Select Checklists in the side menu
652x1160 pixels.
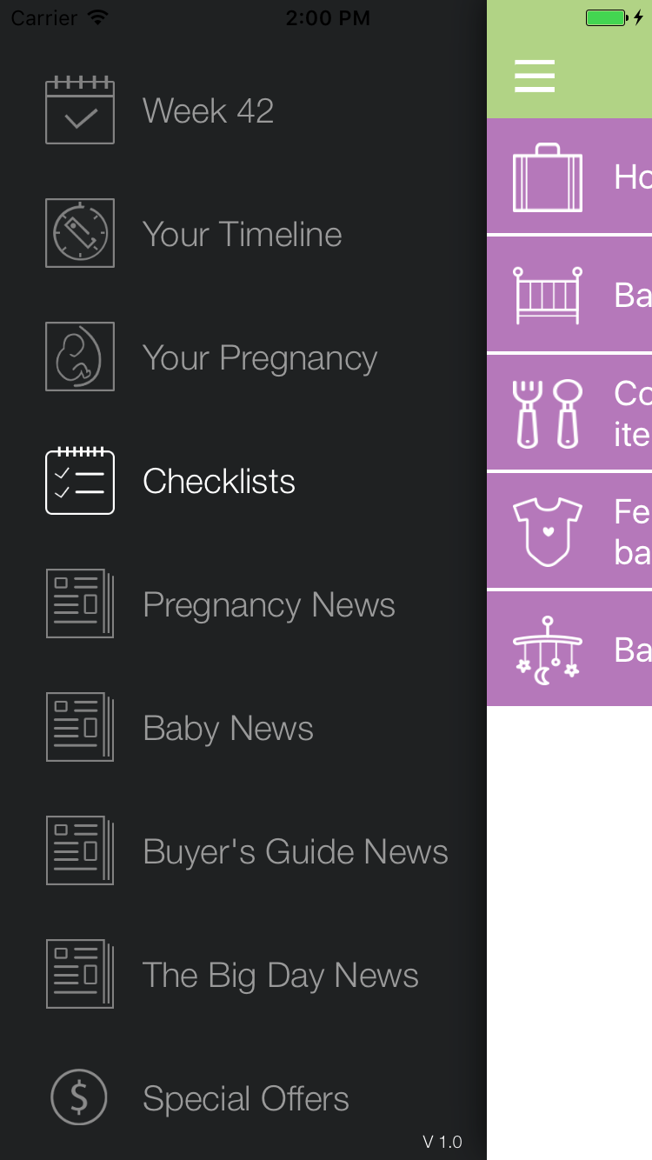pos(219,481)
